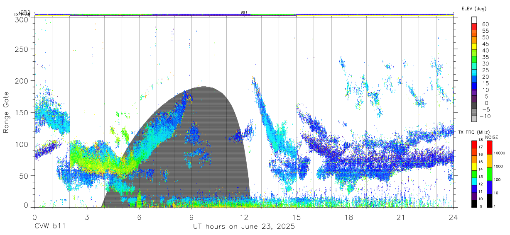The width and height of the screenshot is (510, 235).
Task: Select the "CVW b11" radar beam label
Action: pyautogui.click(x=50, y=226)
